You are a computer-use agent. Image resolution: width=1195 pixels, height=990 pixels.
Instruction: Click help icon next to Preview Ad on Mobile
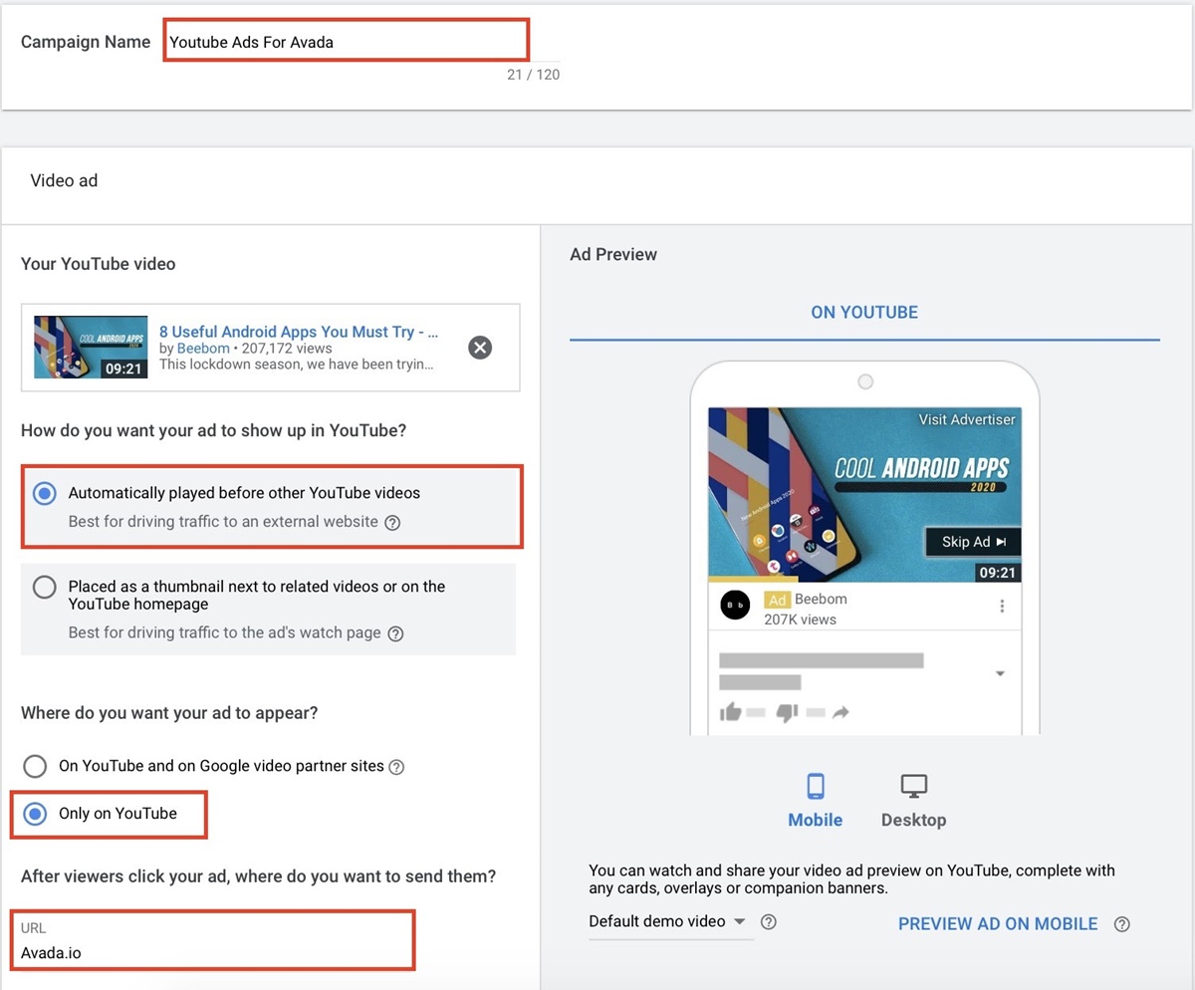pos(1122,924)
